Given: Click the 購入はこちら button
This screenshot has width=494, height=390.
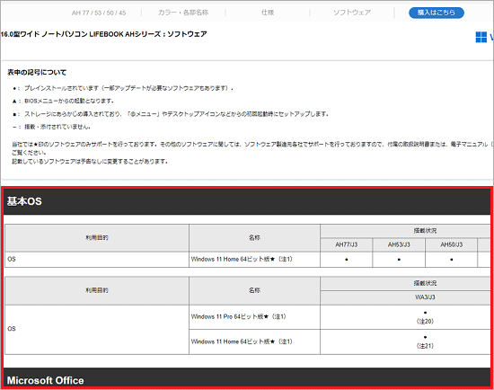Looking at the screenshot, I should [x=437, y=13].
